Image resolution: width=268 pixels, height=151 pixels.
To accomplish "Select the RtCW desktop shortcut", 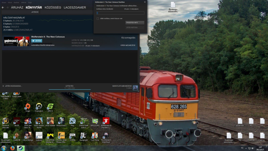I will pyautogui.click(x=16, y=122).
